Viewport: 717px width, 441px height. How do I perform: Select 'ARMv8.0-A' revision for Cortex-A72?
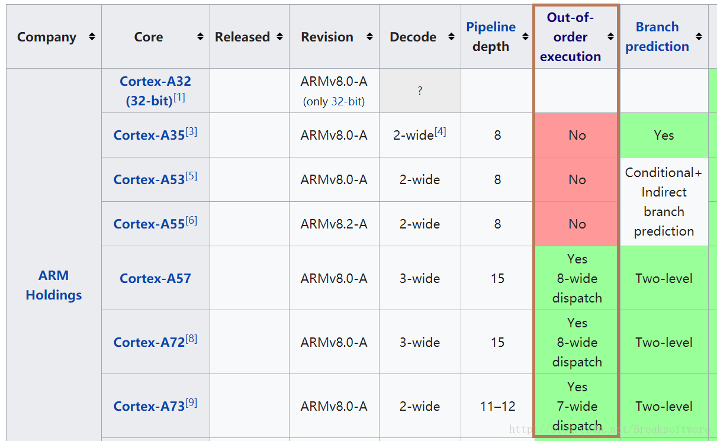(x=334, y=342)
